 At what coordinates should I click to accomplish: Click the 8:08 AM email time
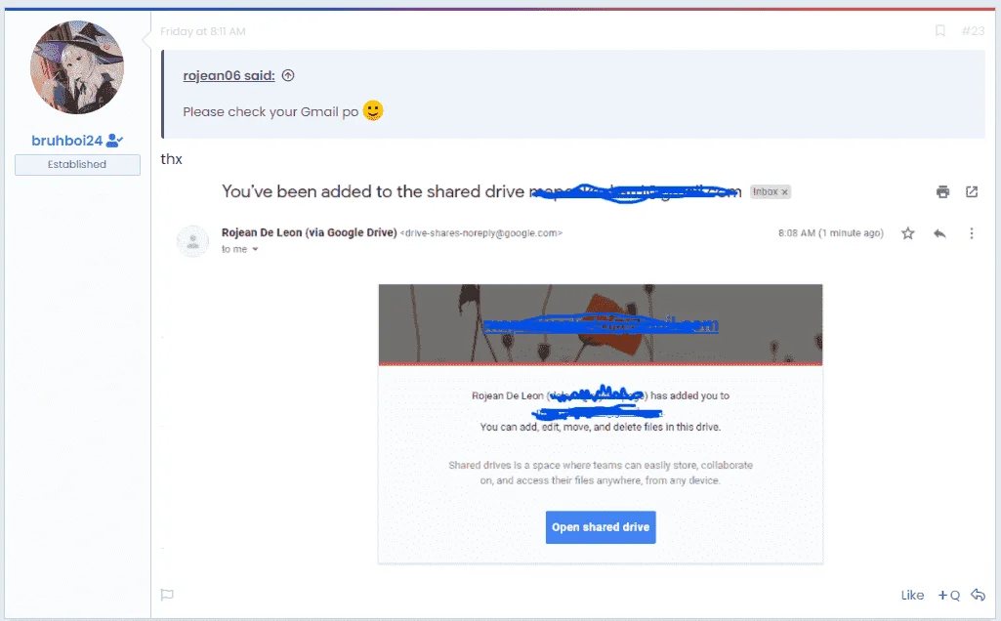coord(830,233)
